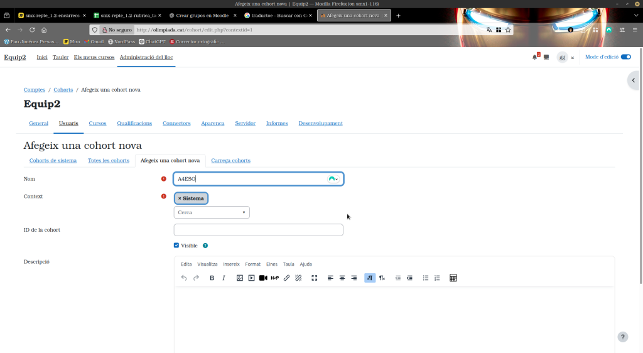Uncheck the Visible checkbox

pos(176,246)
